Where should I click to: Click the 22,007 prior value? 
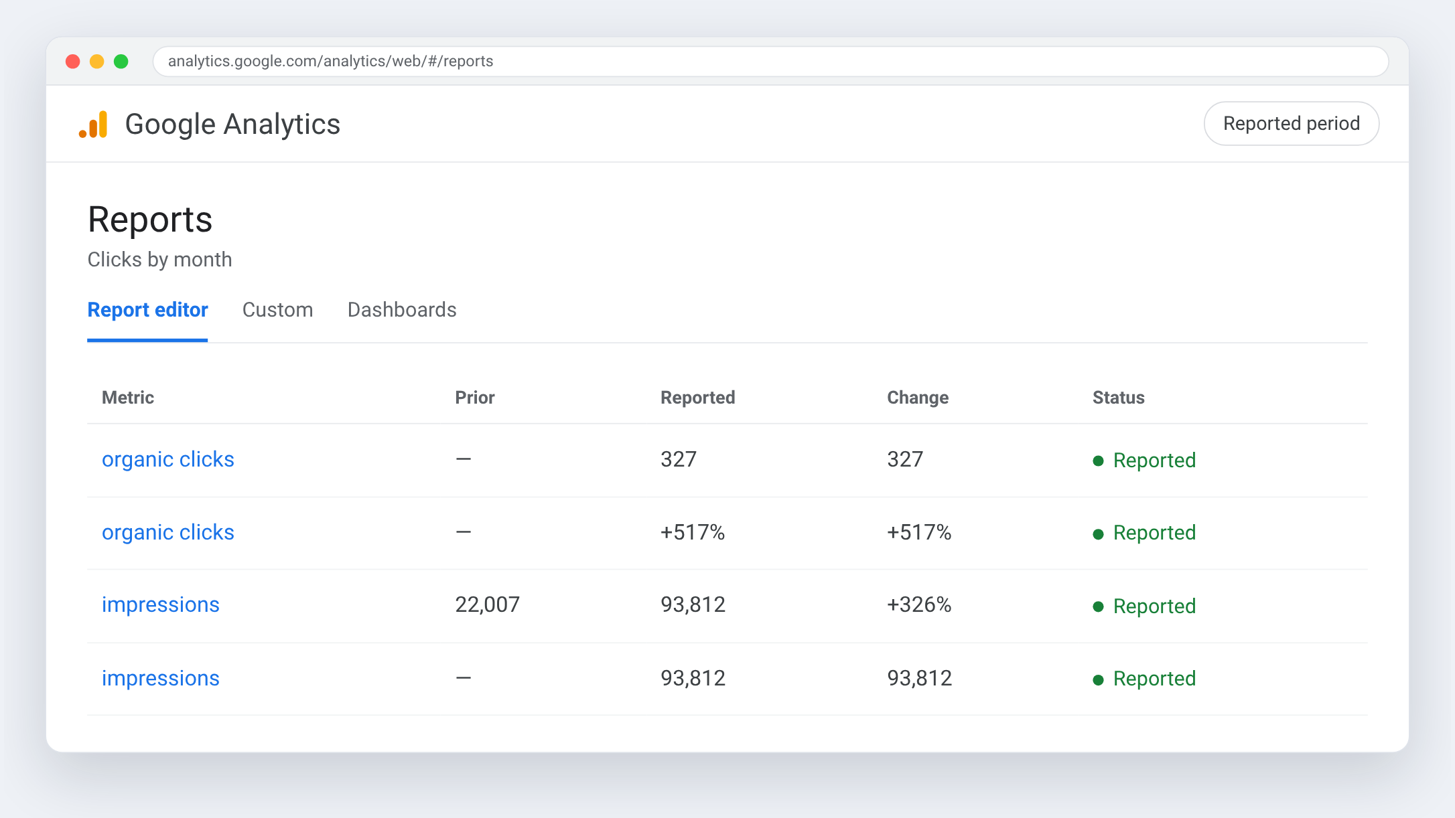pyautogui.click(x=488, y=605)
